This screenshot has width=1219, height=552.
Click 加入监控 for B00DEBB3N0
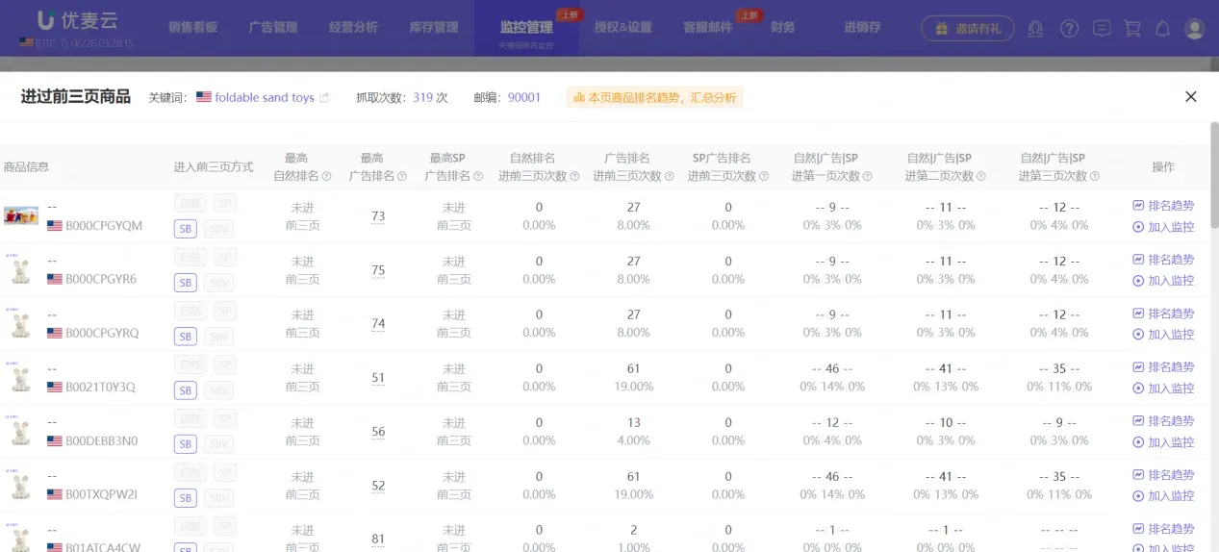tap(1163, 442)
